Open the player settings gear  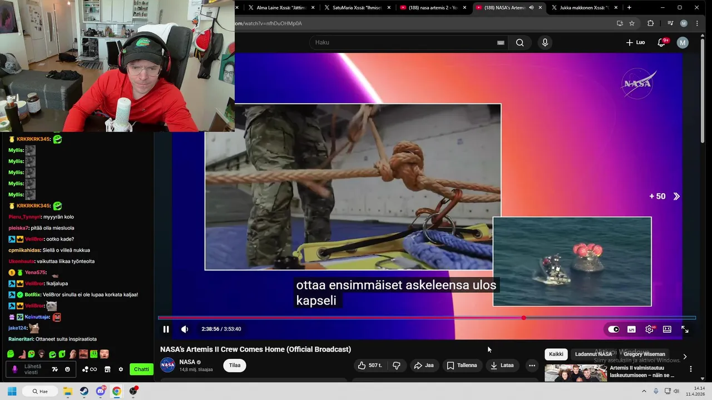[649, 329]
